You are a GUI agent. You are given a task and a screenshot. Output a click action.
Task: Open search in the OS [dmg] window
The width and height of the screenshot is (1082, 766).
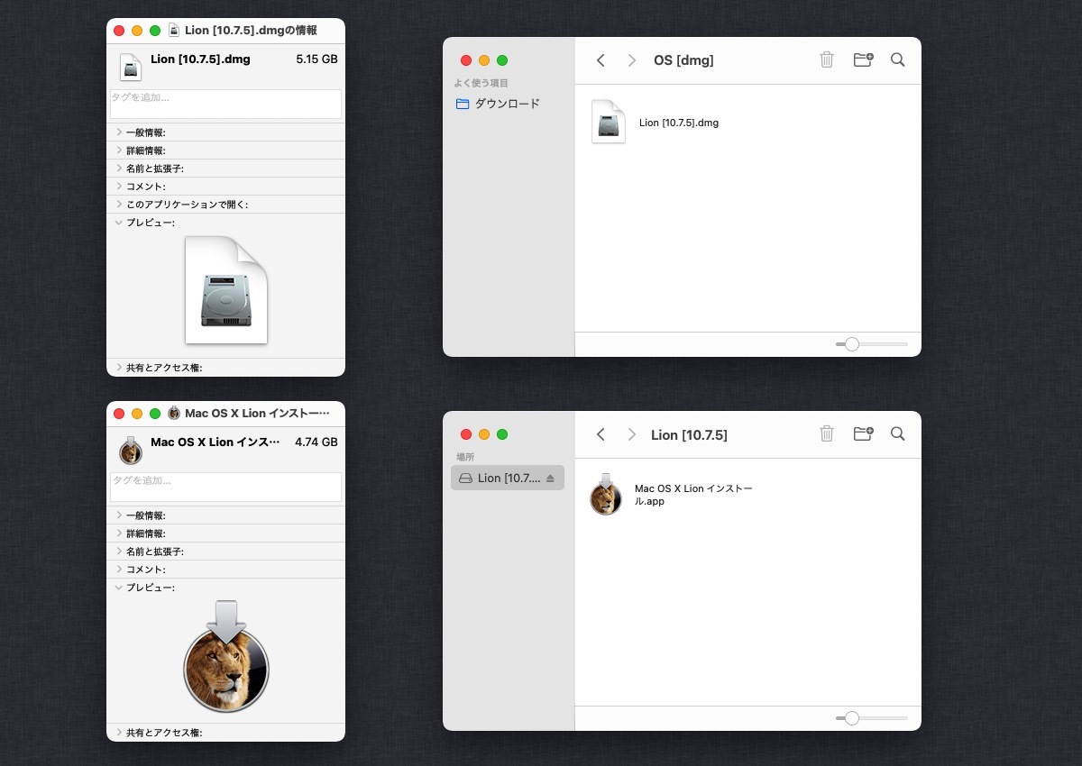point(897,60)
